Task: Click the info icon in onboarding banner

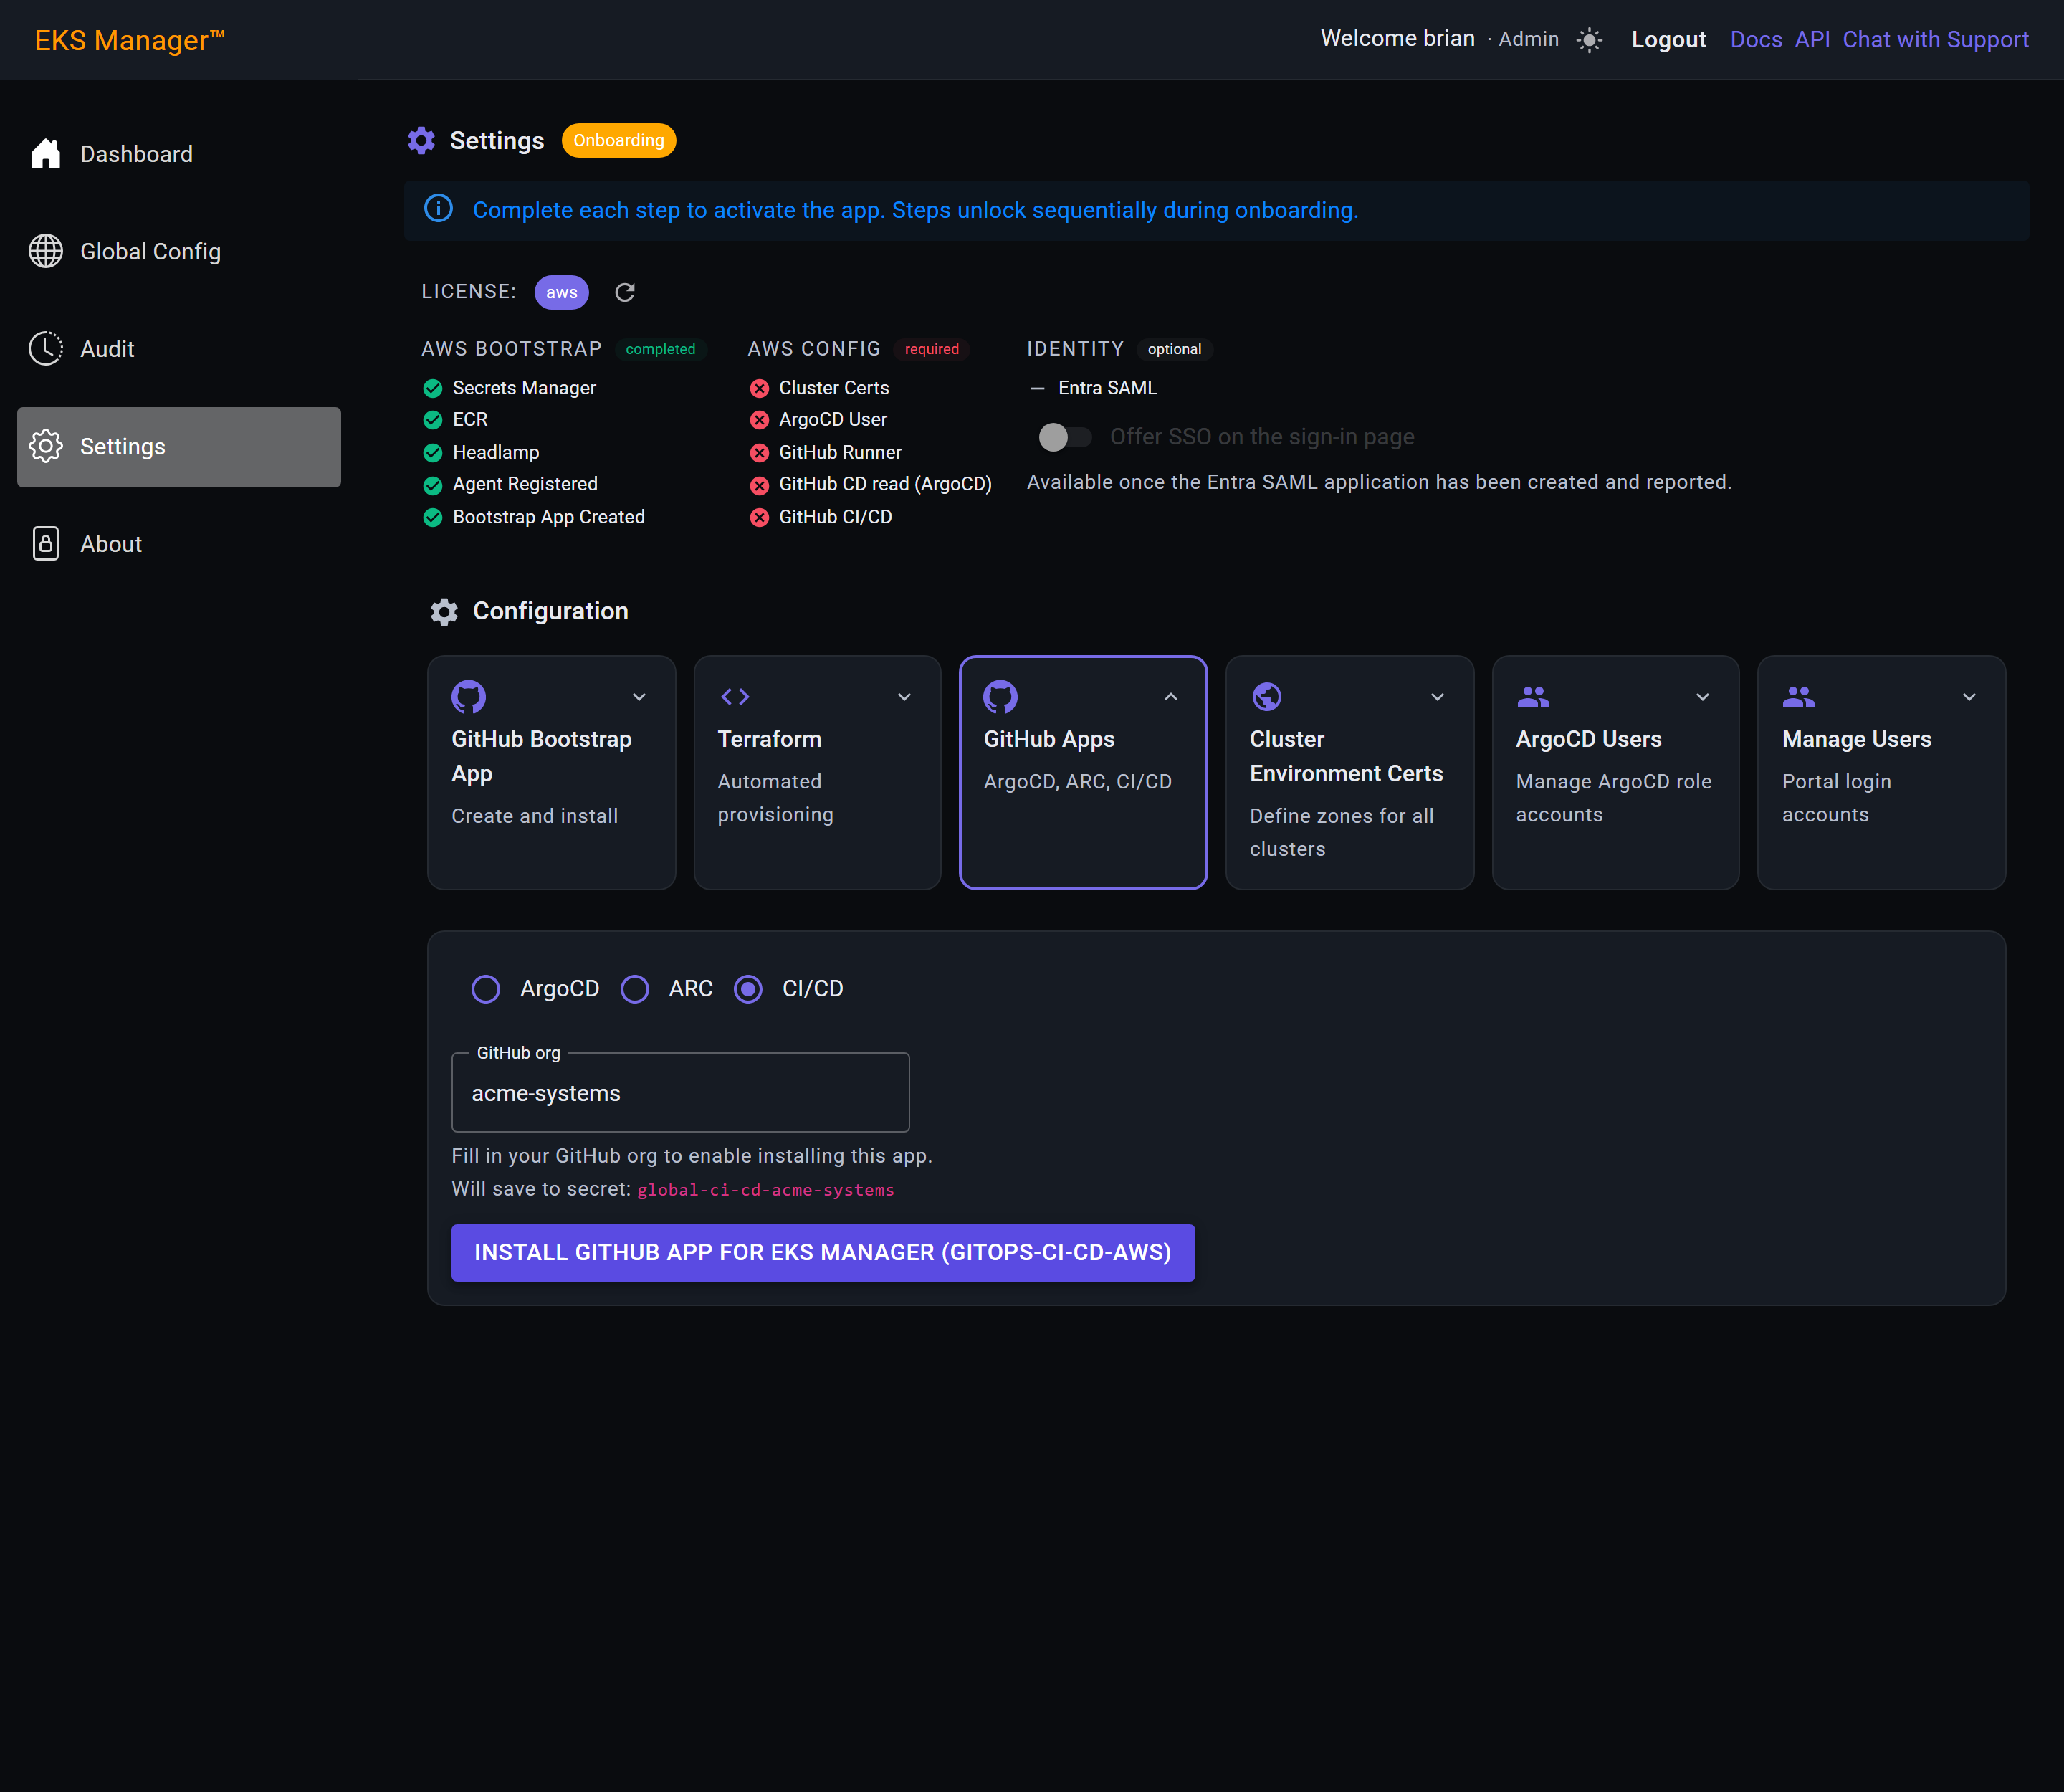Action: [439, 209]
